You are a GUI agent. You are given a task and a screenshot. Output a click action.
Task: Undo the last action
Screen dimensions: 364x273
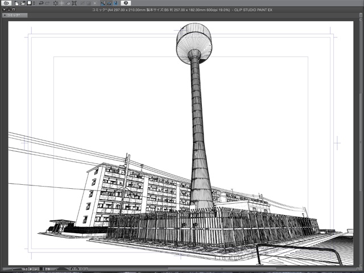41,3
